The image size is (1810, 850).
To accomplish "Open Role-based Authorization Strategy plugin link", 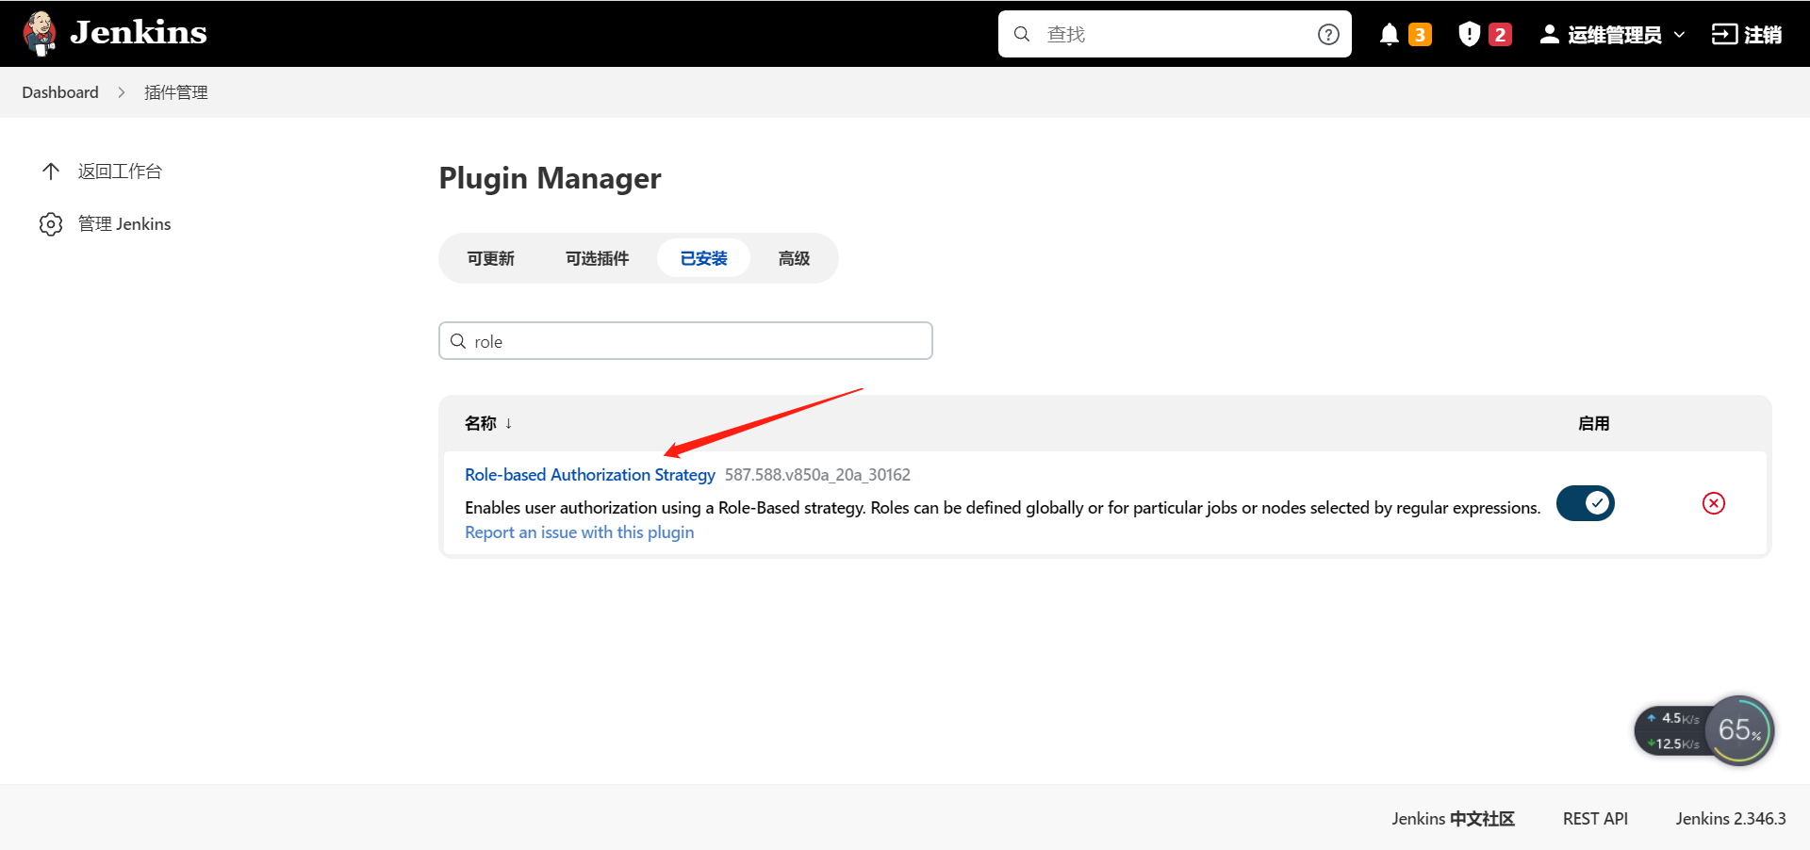I will [590, 475].
